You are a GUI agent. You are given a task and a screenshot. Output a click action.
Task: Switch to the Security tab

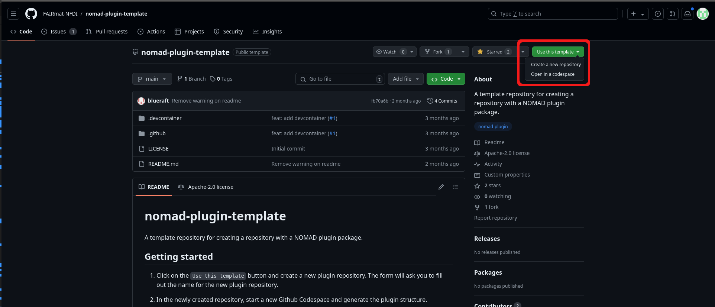(228, 32)
